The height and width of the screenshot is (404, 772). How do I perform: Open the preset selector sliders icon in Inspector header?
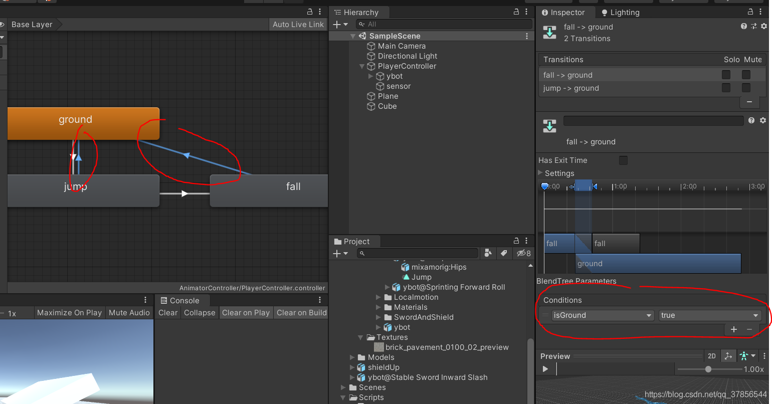[x=754, y=26]
